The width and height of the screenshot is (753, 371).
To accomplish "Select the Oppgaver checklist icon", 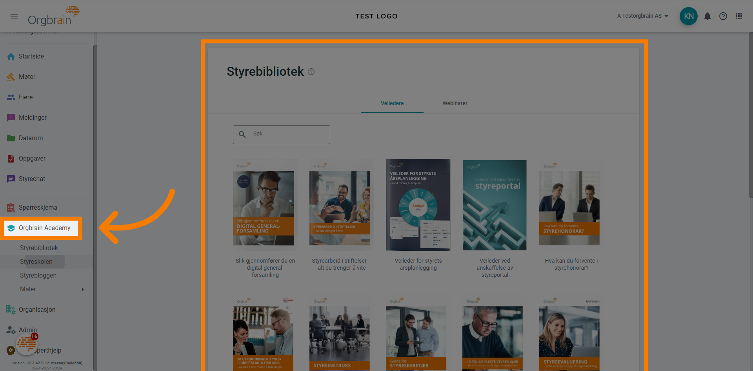I will pyautogui.click(x=11, y=158).
